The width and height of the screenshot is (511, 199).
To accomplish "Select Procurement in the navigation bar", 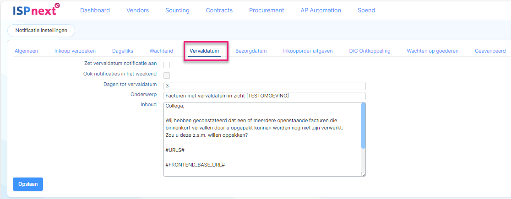I will (266, 11).
